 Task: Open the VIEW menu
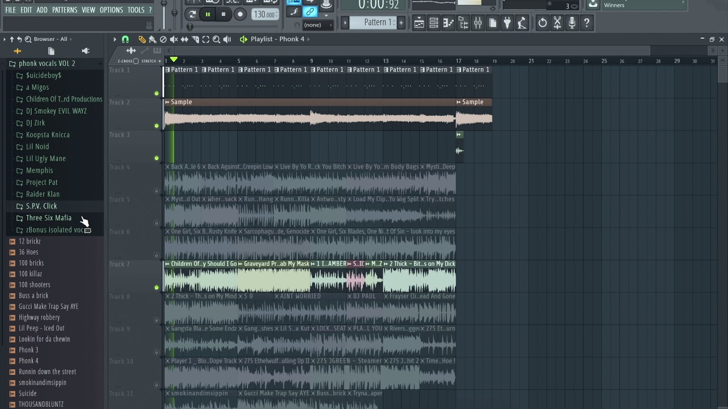pos(88,10)
